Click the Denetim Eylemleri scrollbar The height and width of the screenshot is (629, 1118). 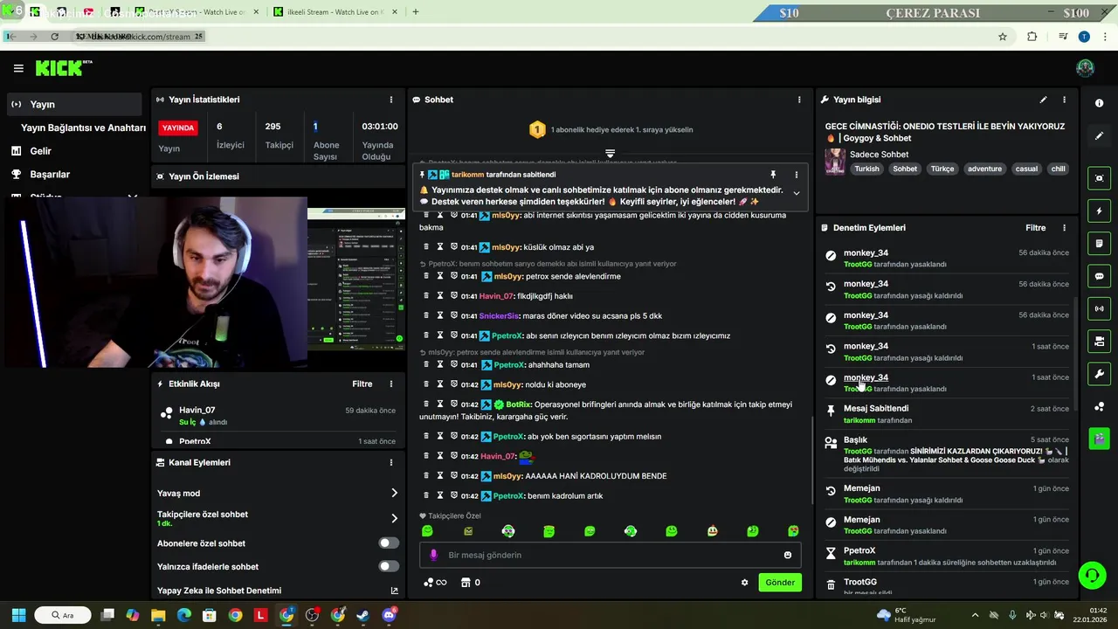(1074, 355)
